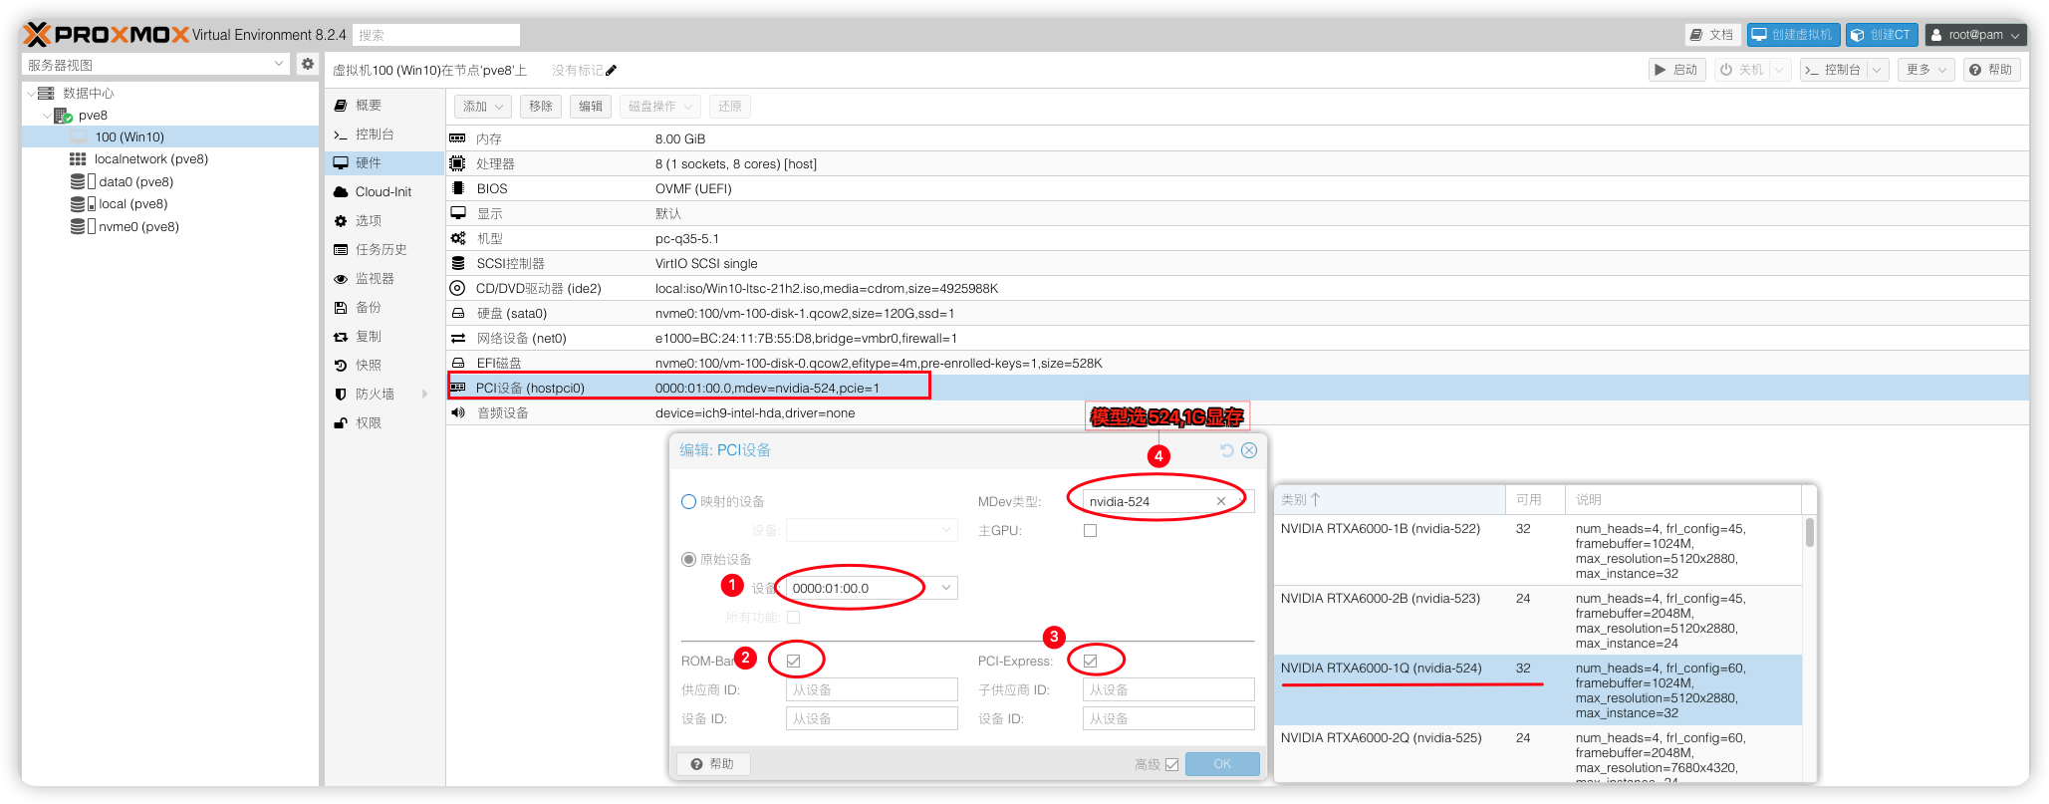Click the tag edit pencil icon
This screenshot has width=2049, height=804.
click(x=611, y=70)
